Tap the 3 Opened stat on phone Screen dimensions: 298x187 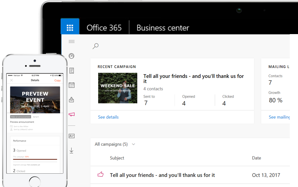tap(19, 150)
